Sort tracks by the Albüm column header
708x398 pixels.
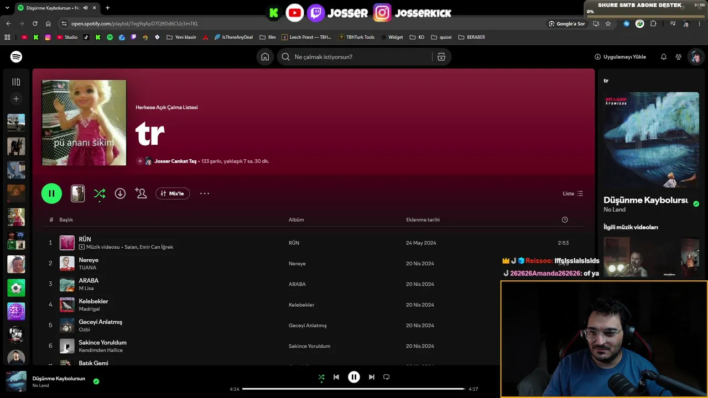tap(296, 219)
